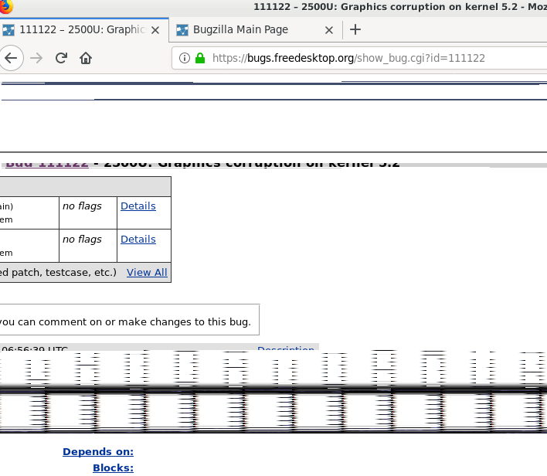Open a new tab with plus button

pos(355,29)
